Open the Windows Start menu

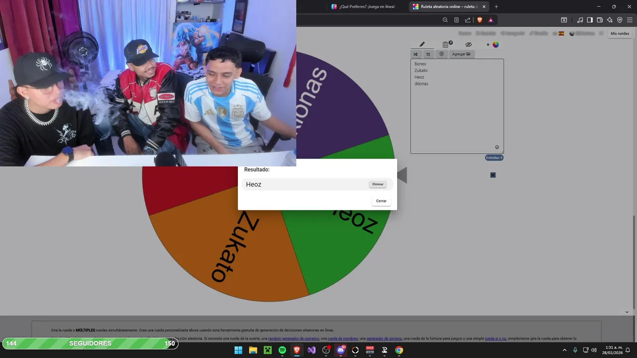[x=238, y=350]
